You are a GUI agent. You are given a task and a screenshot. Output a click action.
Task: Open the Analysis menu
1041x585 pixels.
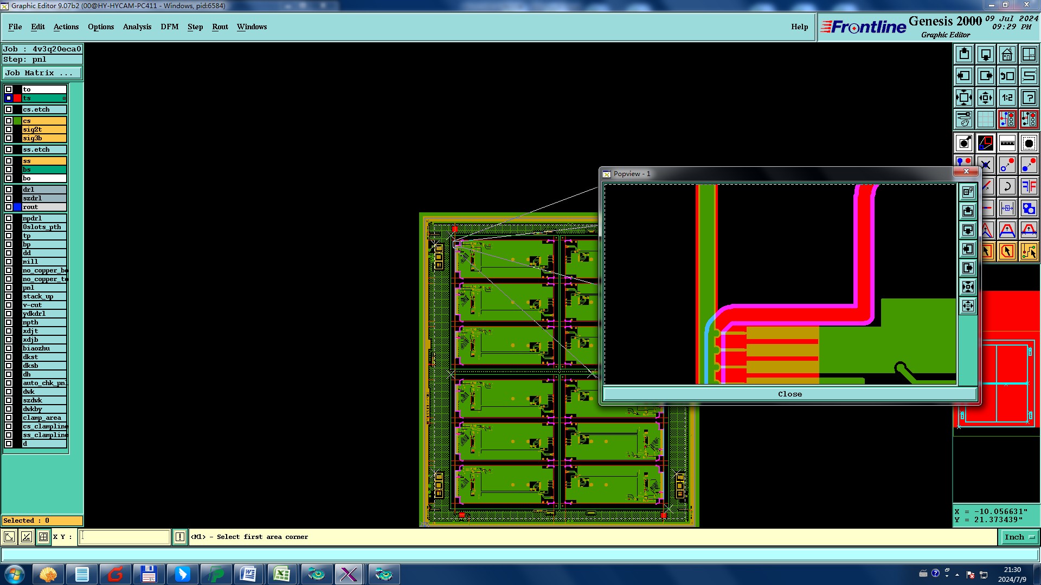pos(137,27)
